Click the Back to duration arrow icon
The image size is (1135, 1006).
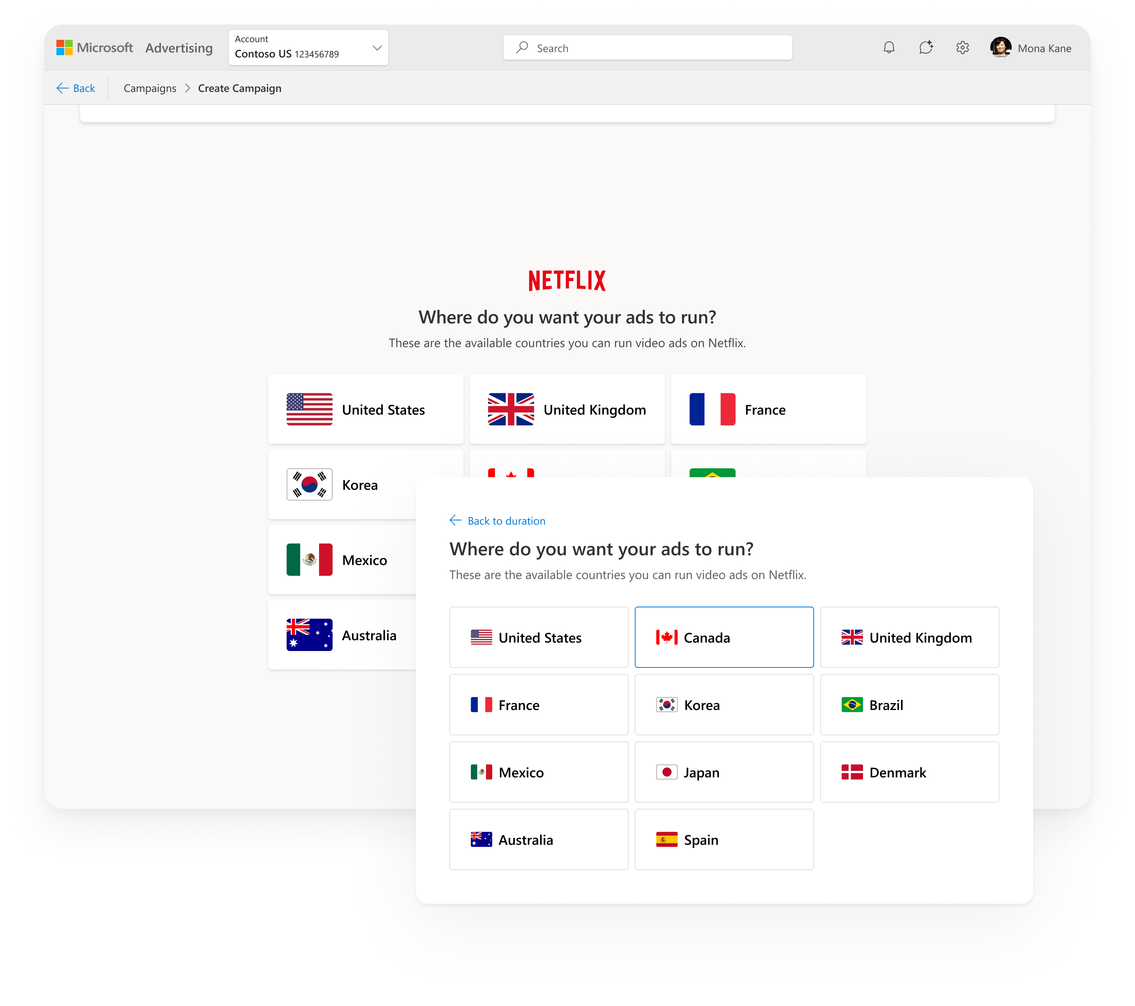pyautogui.click(x=455, y=520)
